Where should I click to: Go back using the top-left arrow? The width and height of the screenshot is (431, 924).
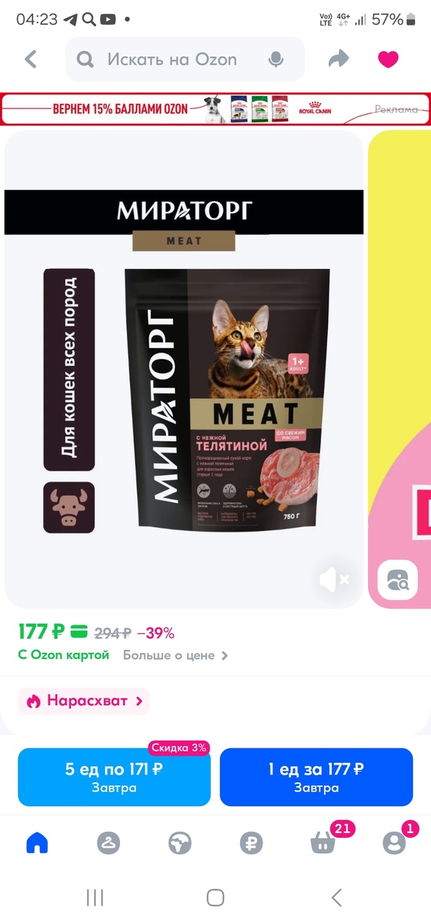(31, 59)
